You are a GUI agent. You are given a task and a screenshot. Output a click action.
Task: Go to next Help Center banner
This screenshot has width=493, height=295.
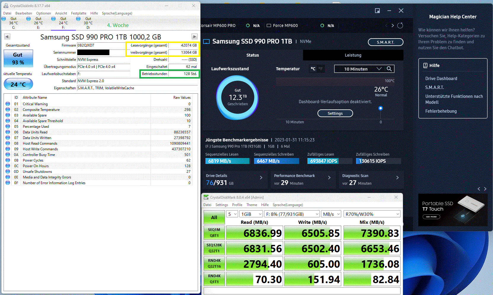tap(485, 189)
